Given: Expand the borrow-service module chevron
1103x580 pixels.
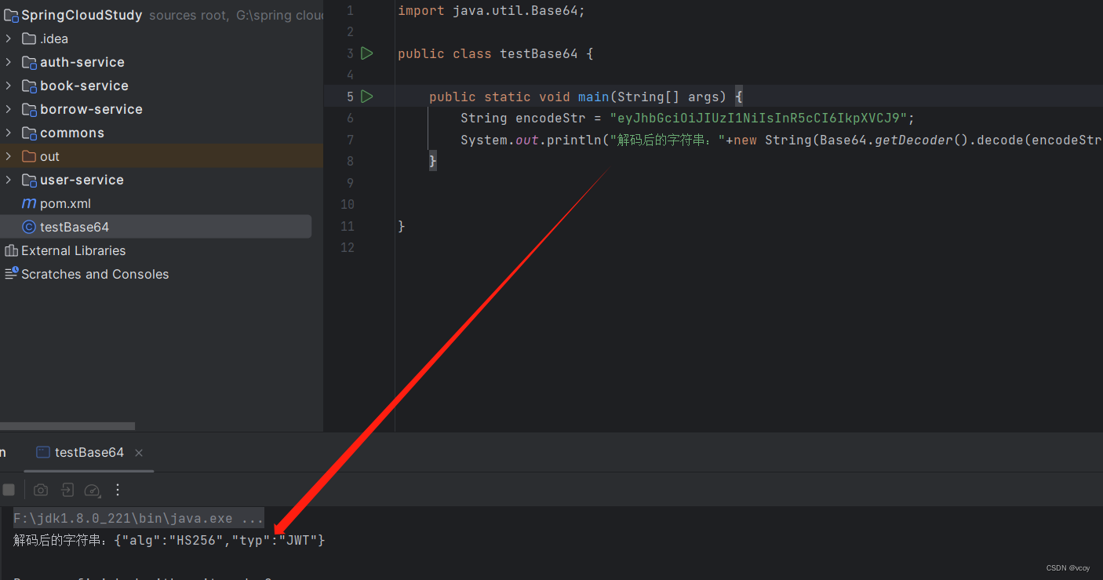Looking at the screenshot, I should (9, 109).
